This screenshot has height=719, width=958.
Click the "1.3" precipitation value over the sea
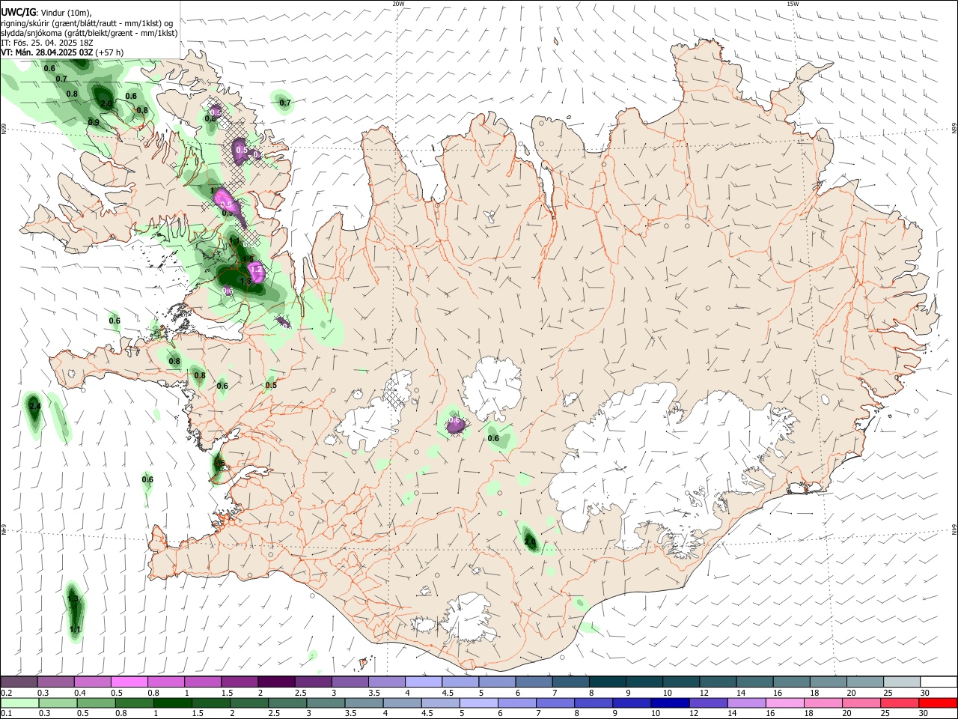click(73, 599)
